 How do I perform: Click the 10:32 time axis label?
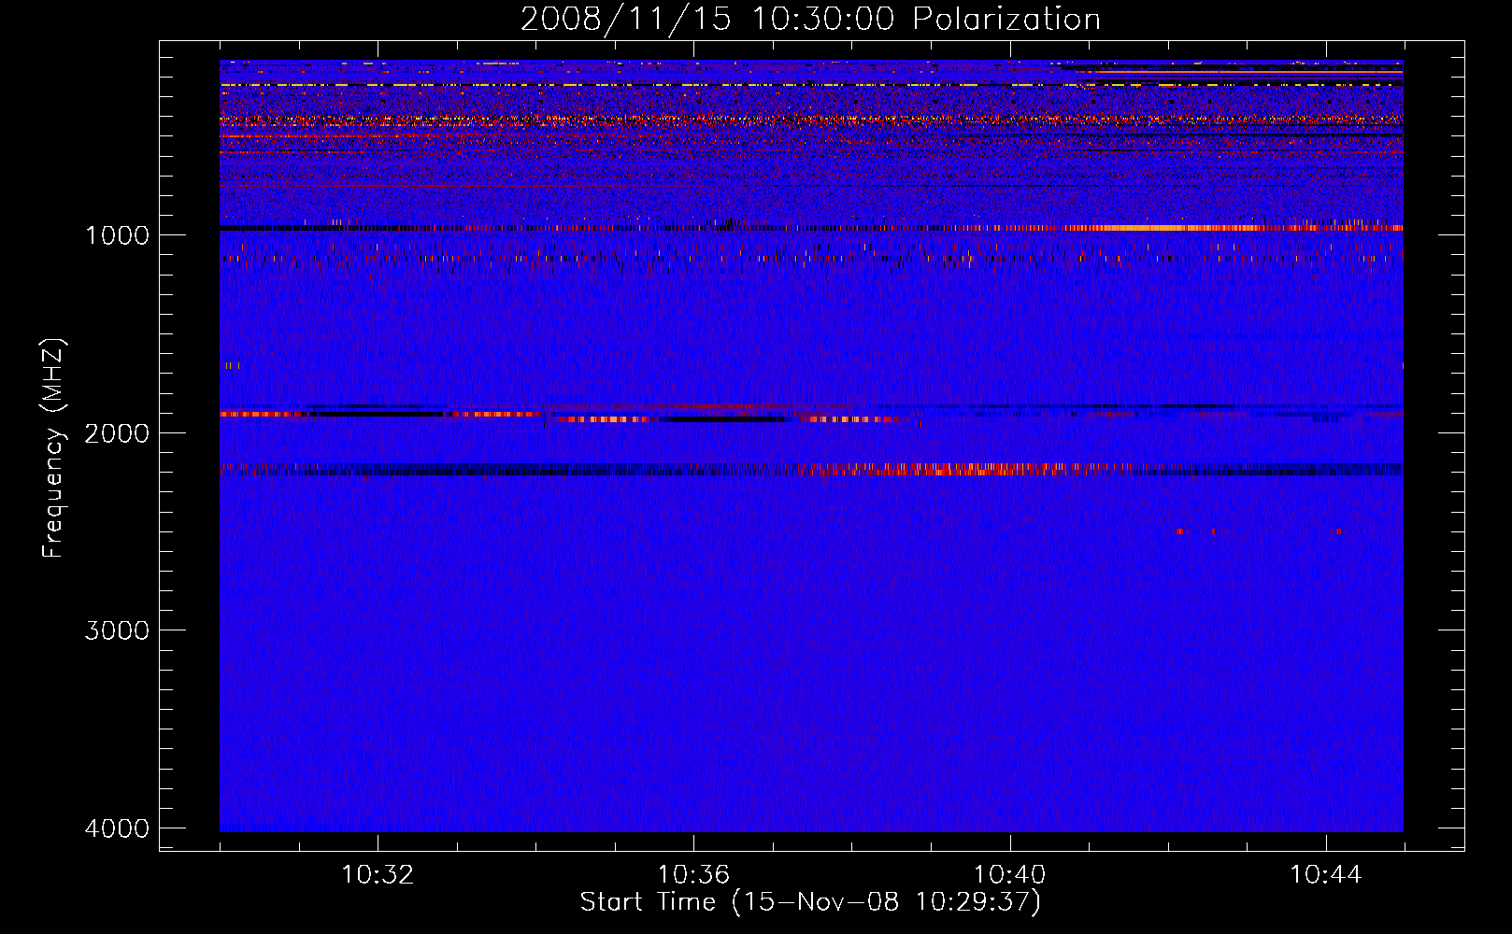click(378, 875)
